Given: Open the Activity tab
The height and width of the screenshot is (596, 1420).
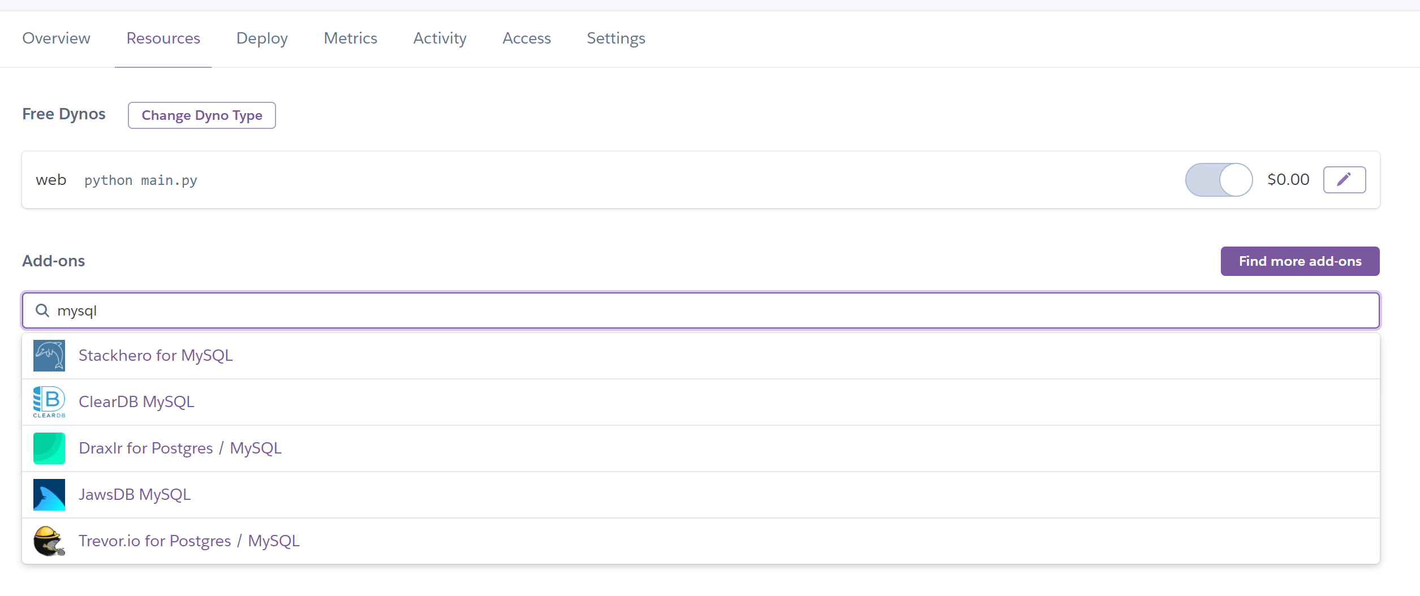Looking at the screenshot, I should pyautogui.click(x=440, y=38).
